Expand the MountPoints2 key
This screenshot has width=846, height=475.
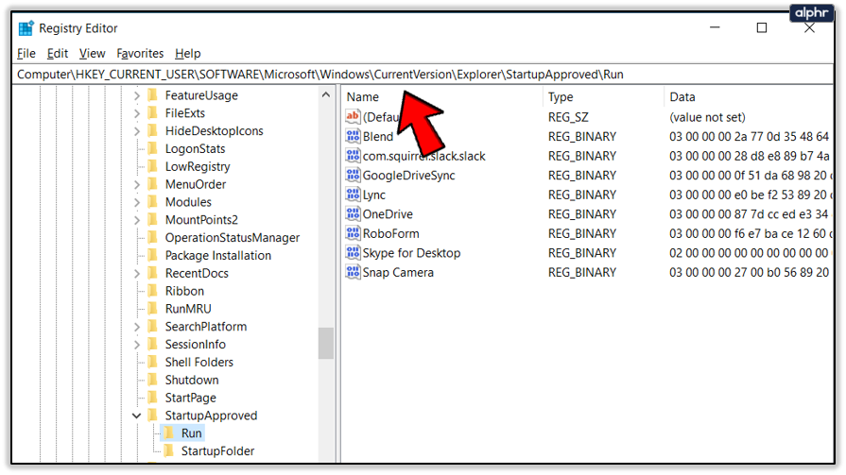tap(136, 220)
